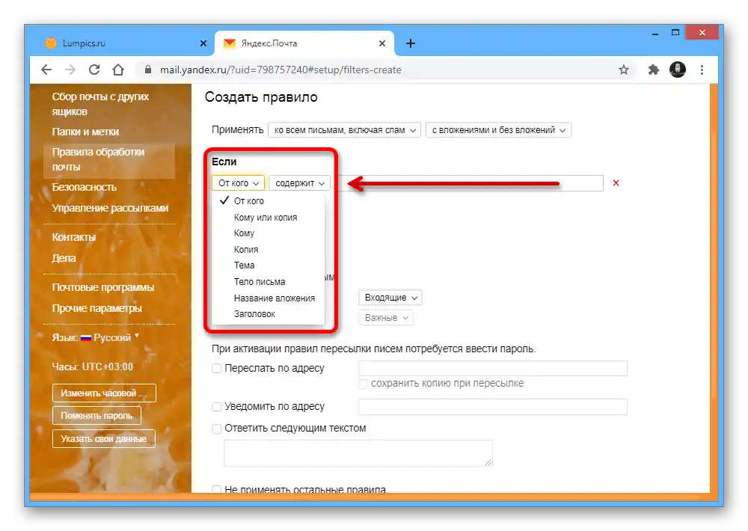This screenshot has height=531, width=748.
Task: Minimize the browser window
Action: (655, 33)
